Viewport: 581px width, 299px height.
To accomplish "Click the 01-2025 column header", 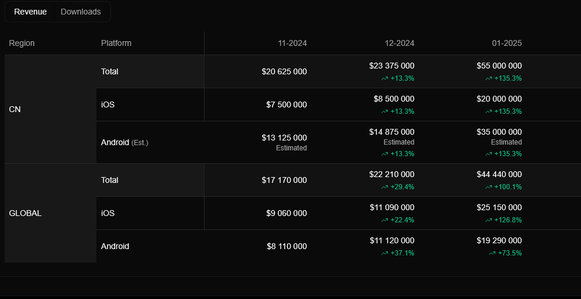I will pos(507,43).
